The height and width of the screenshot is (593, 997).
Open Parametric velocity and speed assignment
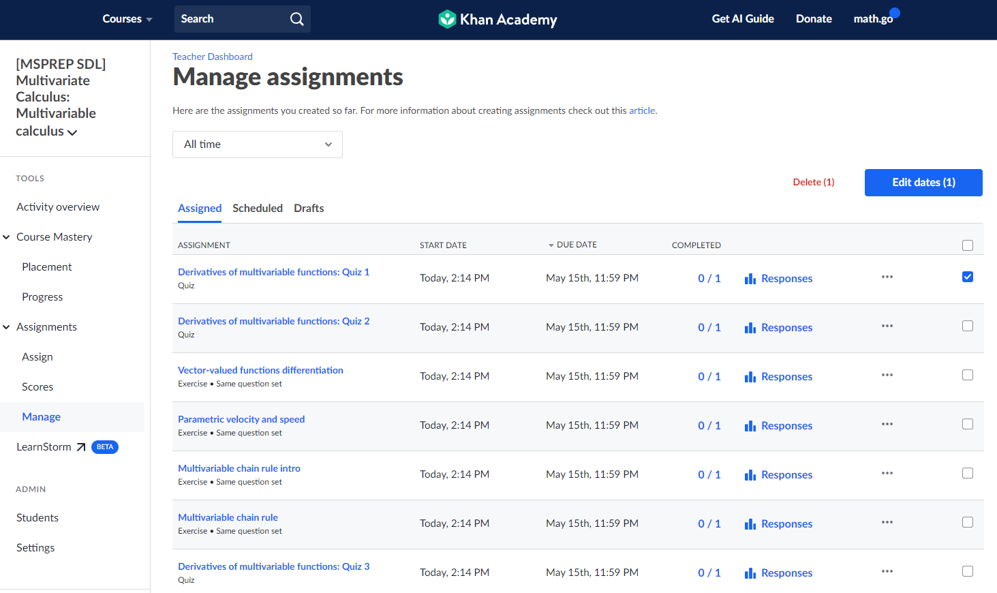coord(241,419)
